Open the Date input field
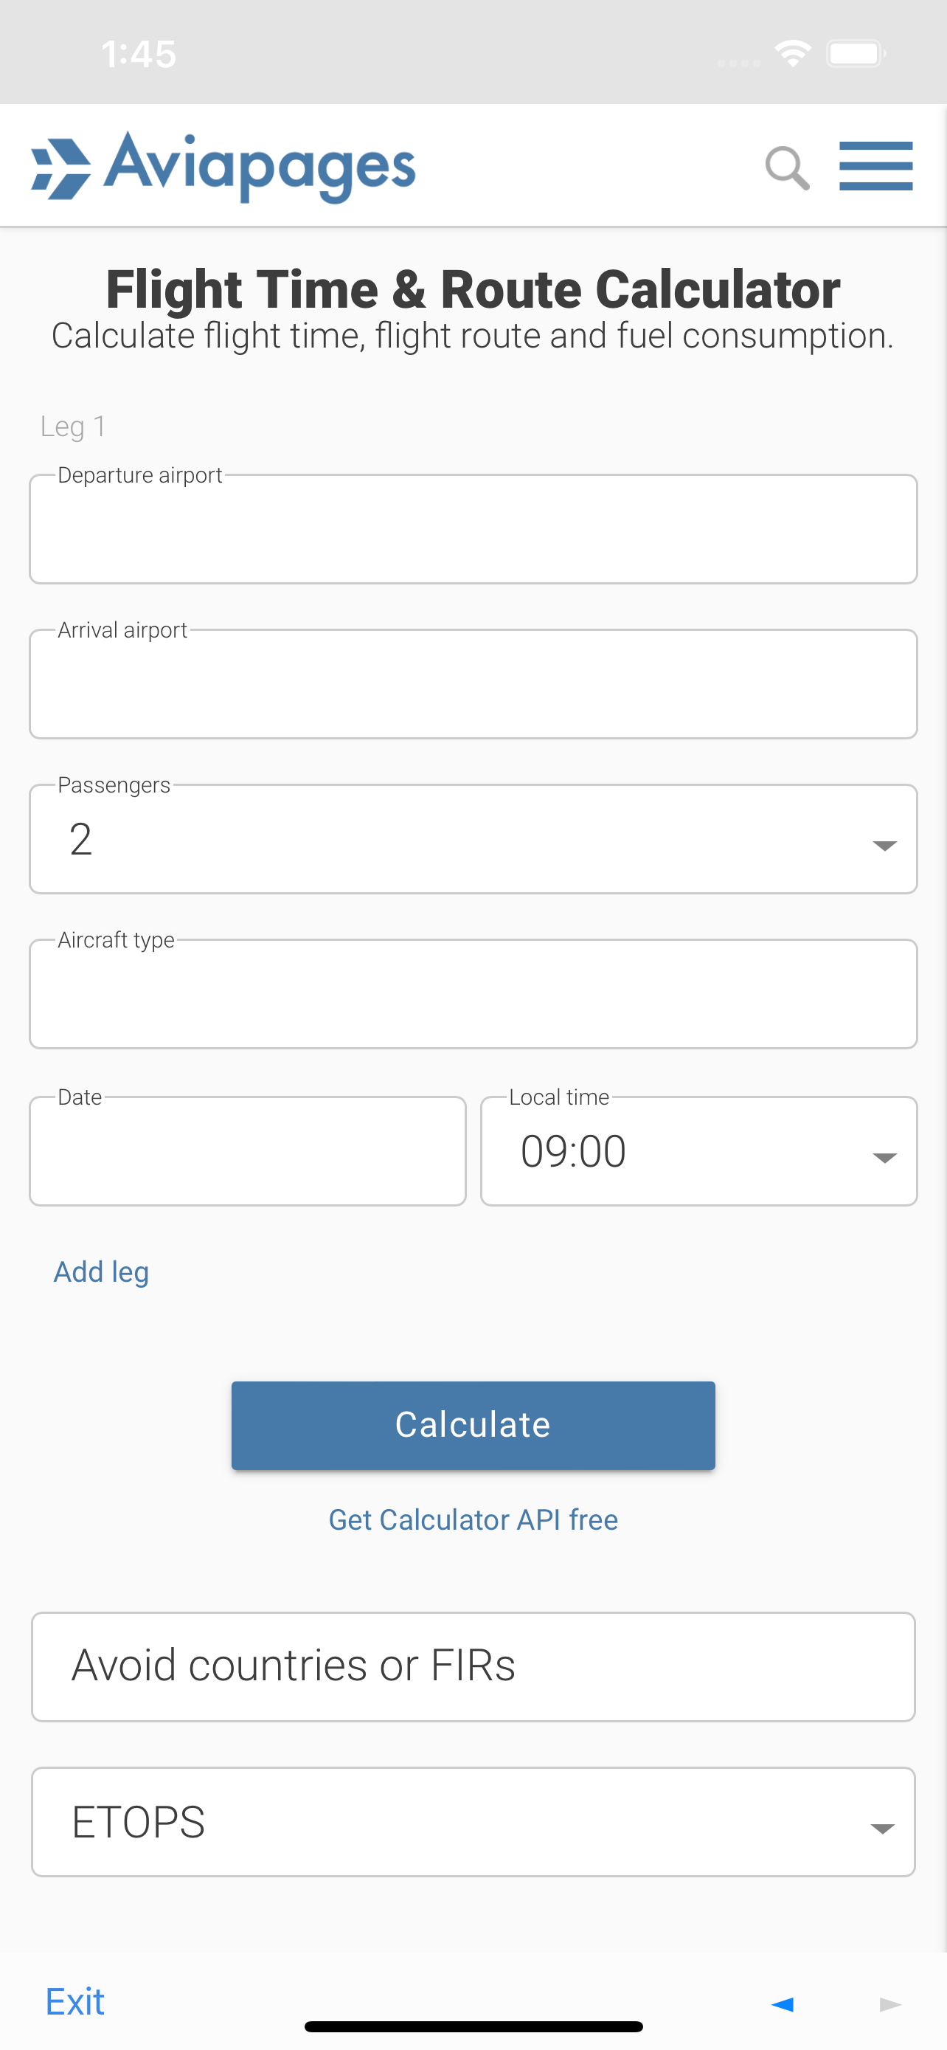This screenshot has width=947, height=2050. [x=247, y=1150]
